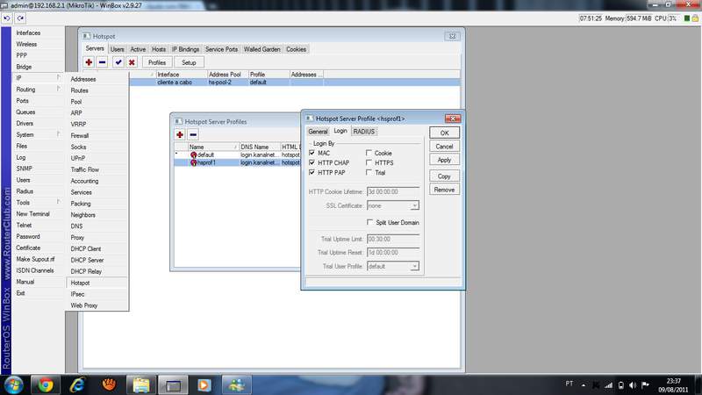The height and width of the screenshot is (395, 702).
Task: Switch to the General tab in profile dialog
Action: pyautogui.click(x=318, y=131)
